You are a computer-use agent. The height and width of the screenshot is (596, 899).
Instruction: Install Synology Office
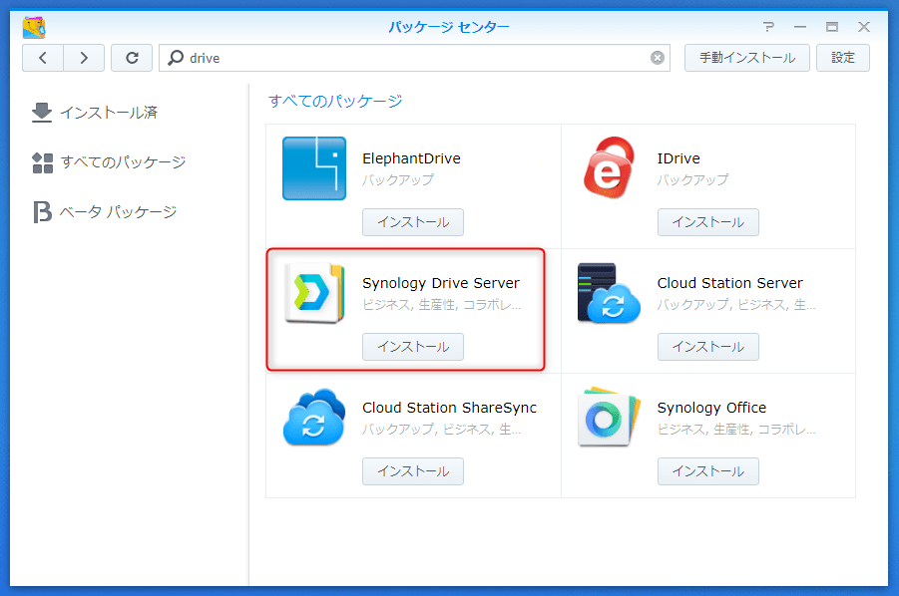708,471
